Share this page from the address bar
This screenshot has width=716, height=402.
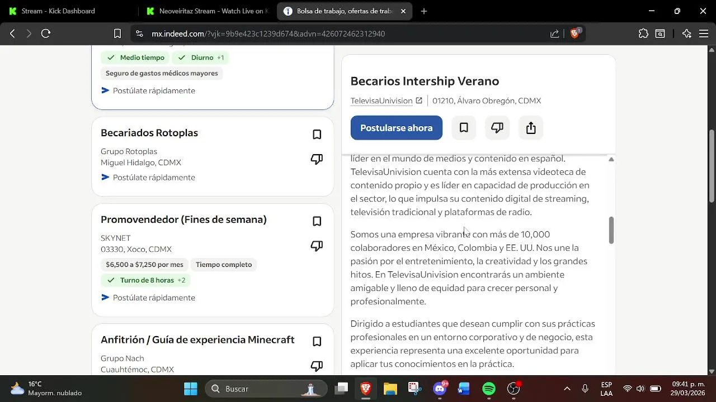coord(554,33)
